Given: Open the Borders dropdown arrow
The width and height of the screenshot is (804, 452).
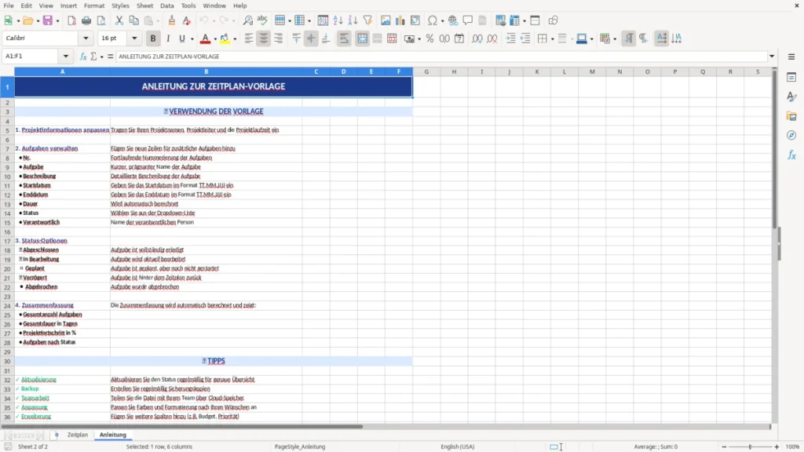Looking at the screenshot, I should 552,39.
